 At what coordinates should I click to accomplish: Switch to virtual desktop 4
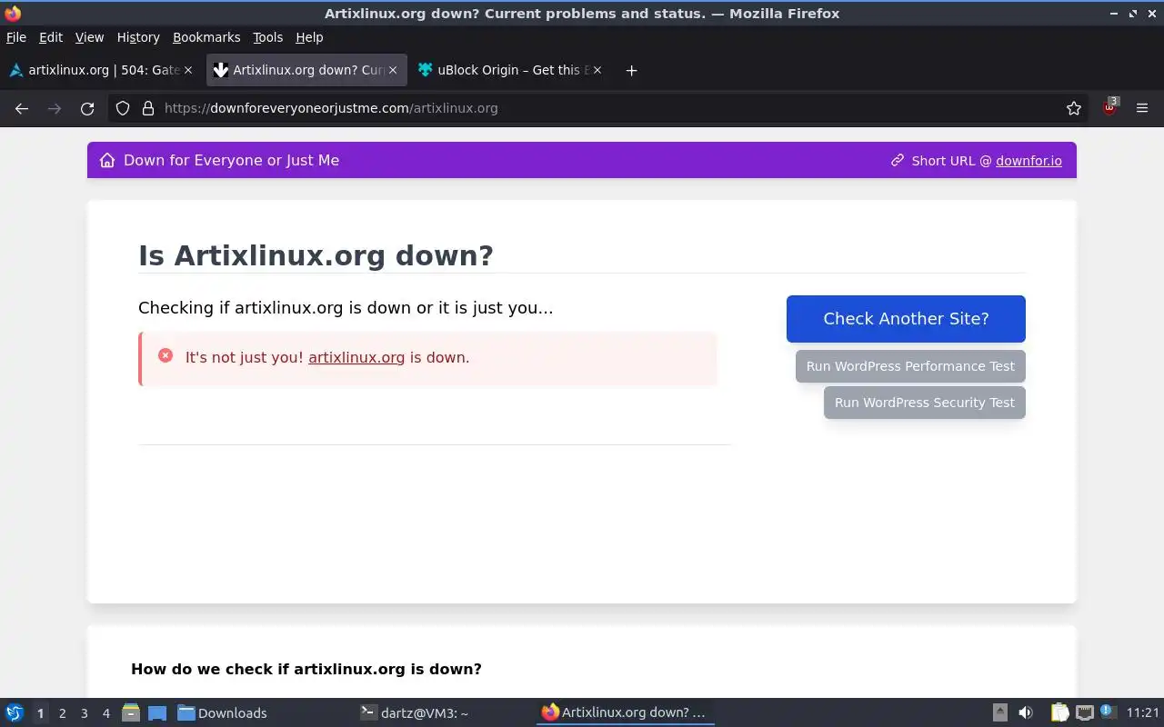(x=105, y=713)
